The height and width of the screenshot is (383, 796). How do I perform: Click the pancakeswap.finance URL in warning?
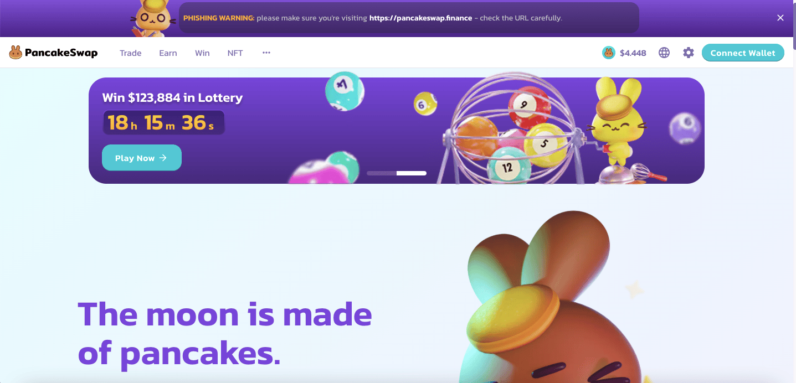pyautogui.click(x=421, y=18)
